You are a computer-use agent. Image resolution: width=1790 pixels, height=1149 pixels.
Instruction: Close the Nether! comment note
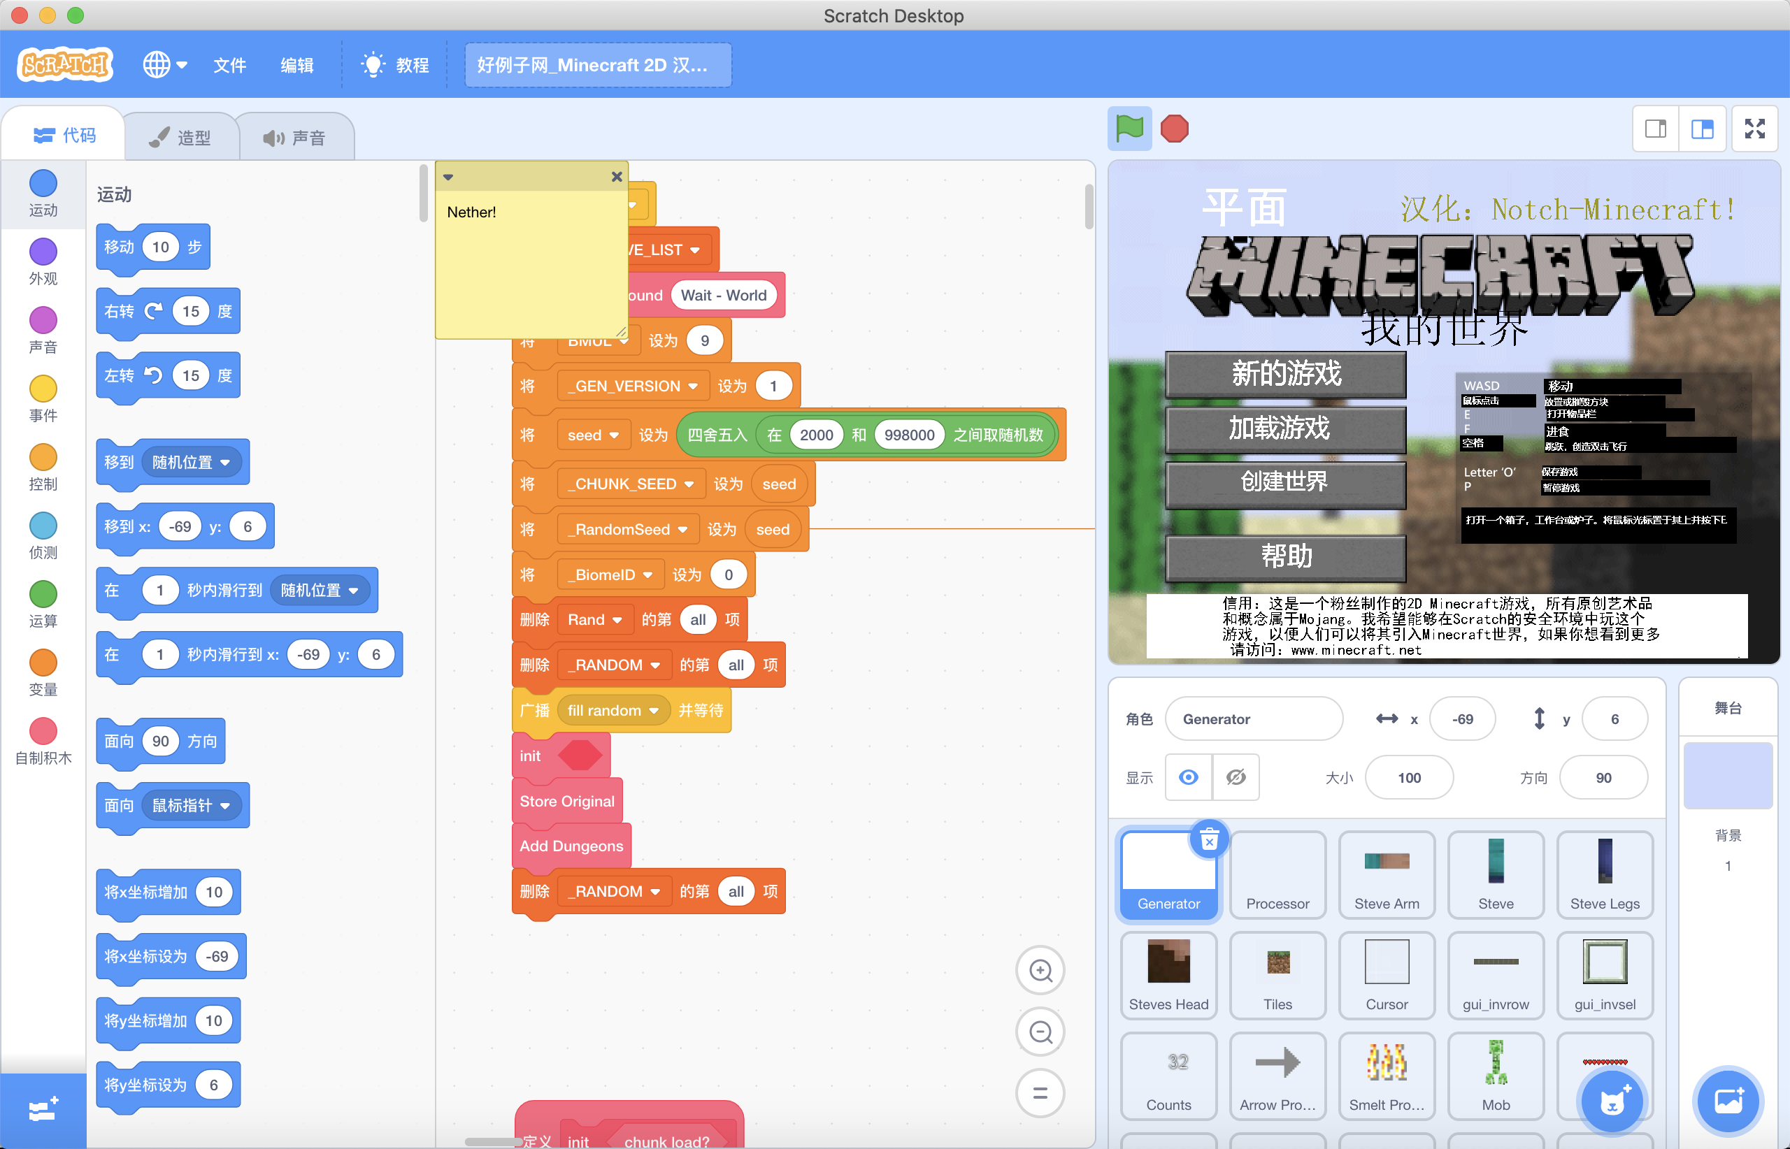[617, 177]
